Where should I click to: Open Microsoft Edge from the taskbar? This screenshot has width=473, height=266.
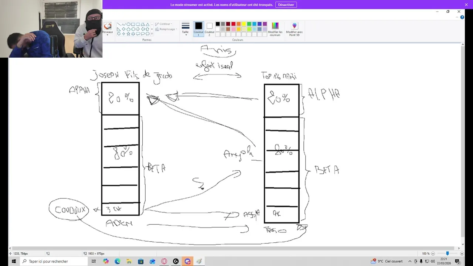[x=118, y=261]
